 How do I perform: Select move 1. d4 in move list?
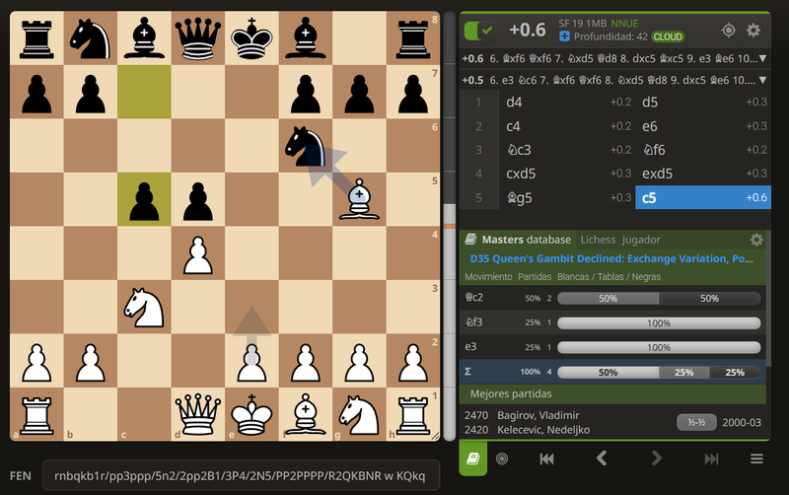(x=567, y=103)
